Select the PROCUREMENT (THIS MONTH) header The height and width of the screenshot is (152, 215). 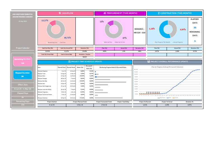click(120, 13)
